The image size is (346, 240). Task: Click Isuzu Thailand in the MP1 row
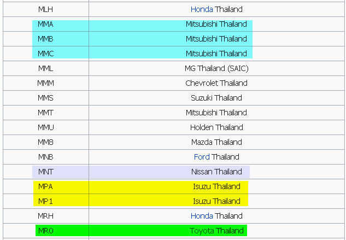pyautogui.click(x=216, y=201)
